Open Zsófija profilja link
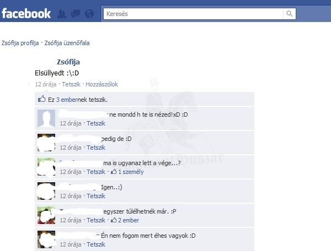The width and height of the screenshot is (331, 251). point(20,43)
